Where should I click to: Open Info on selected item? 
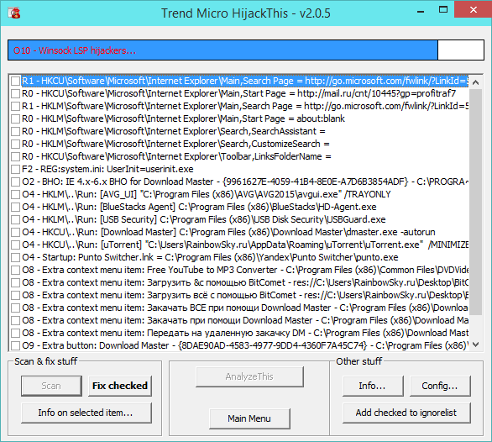[x=86, y=413]
